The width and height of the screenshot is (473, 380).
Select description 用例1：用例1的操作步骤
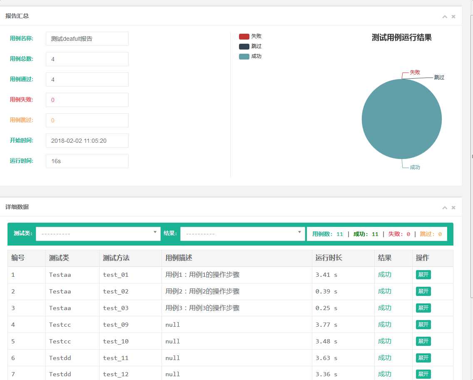[x=202, y=274]
